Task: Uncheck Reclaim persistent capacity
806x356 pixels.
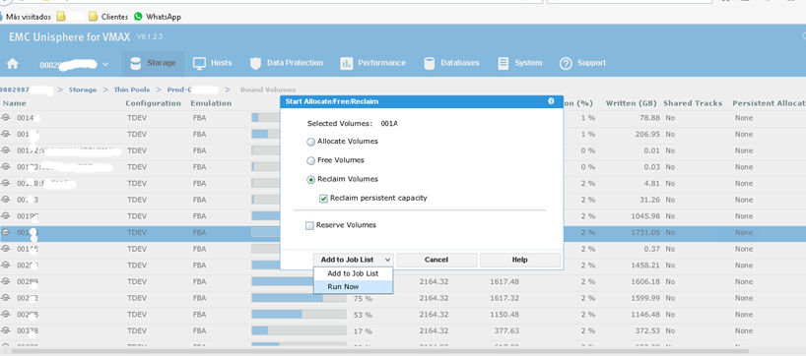Action: coord(323,199)
